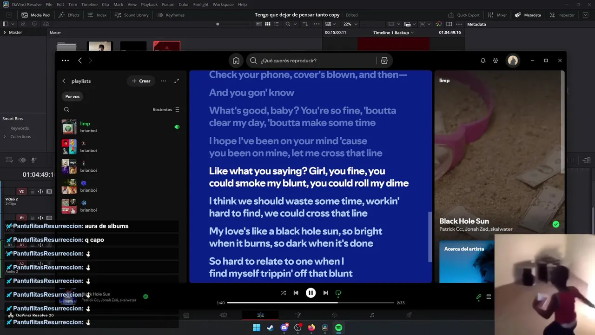Open media pool search dropdown
595x335 pixels.
coord(290,24)
